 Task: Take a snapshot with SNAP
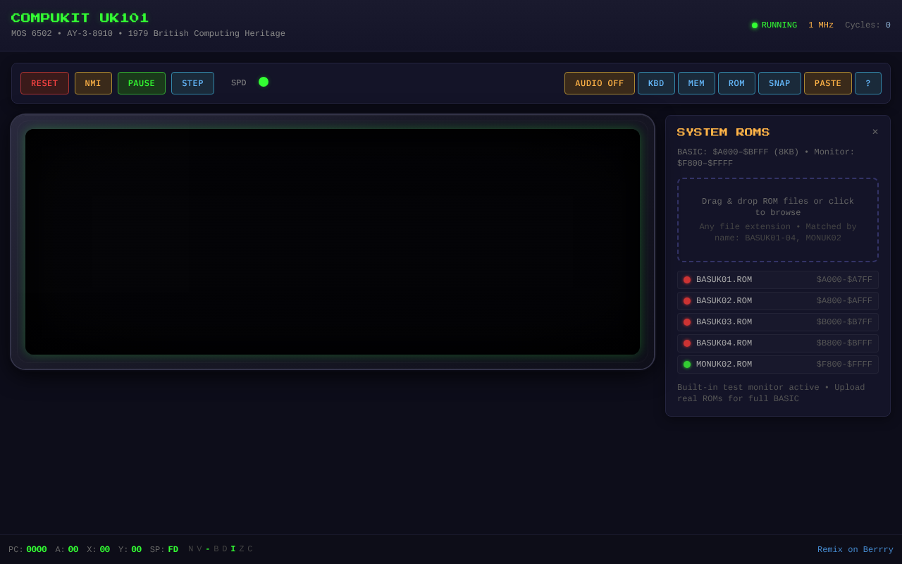[x=779, y=83]
